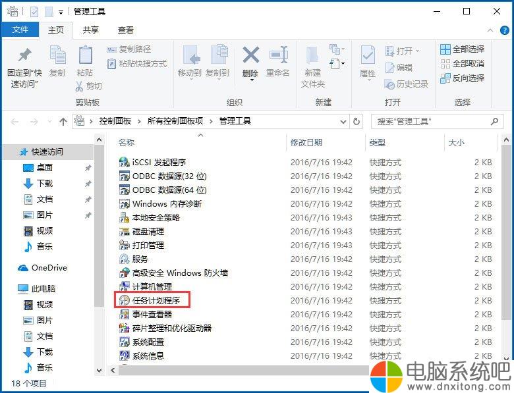
Task: Click the horizontal scrollbar left arrow
Action: 113,371
